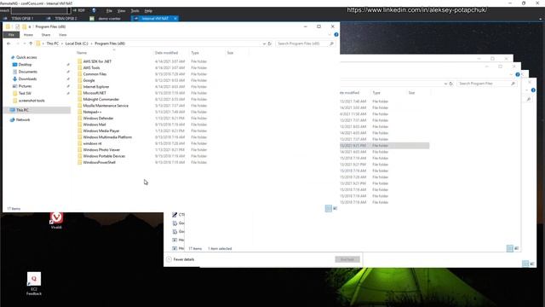Open the mRemoteNG Help menu
The width and height of the screenshot is (545, 307).
click(148, 11)
